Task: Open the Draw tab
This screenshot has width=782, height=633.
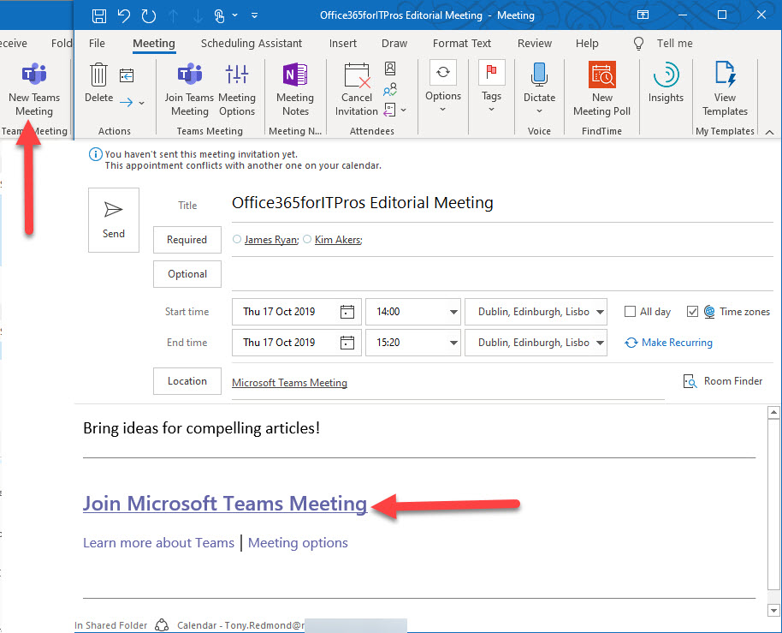Action: click(x=394, y=44)
